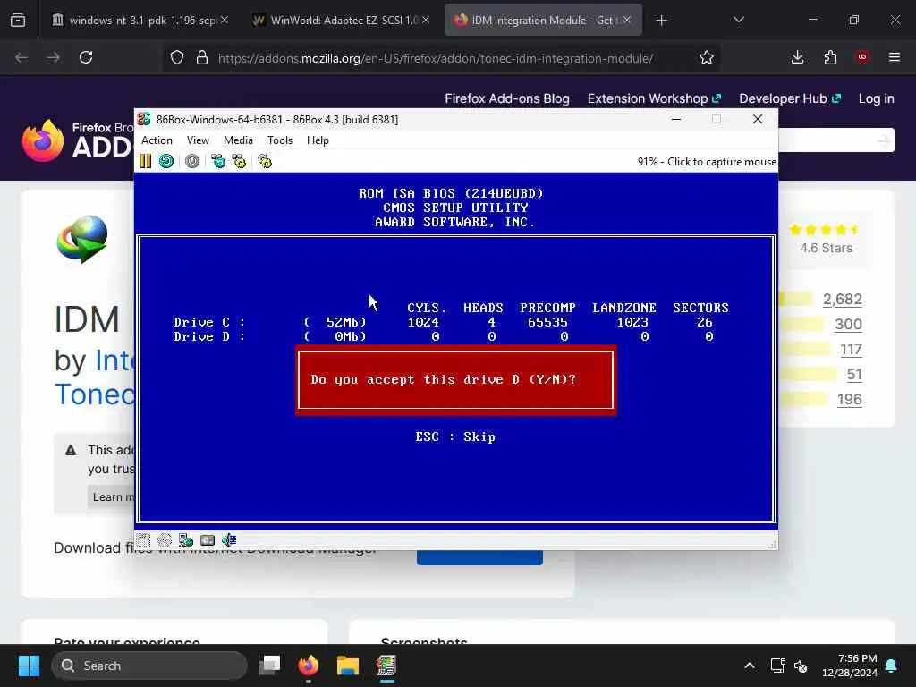Click floppy drive icon in 86Box status bar
The width and height of the screenshot is (916, 687).
tap(144, 540)
